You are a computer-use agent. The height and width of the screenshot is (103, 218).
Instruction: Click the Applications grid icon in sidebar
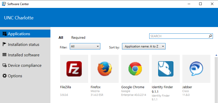(5, 34)
